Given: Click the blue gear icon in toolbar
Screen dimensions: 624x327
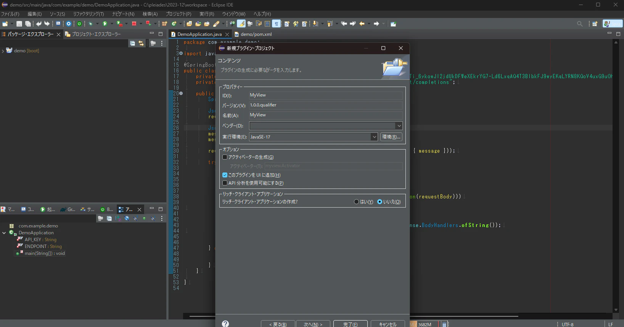Looking at the screenshot, I should click(69, 24).
